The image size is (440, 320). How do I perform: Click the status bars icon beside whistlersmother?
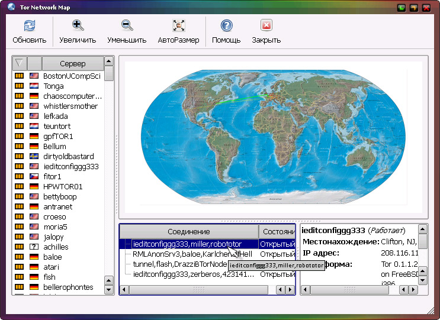point(19,106)
